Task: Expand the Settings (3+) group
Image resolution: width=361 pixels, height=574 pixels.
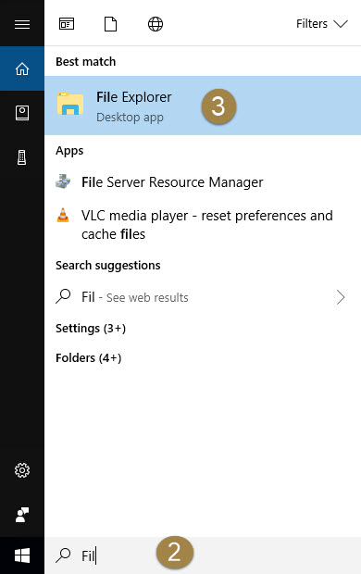Action: pyautogui.click(x=91, y=328)
